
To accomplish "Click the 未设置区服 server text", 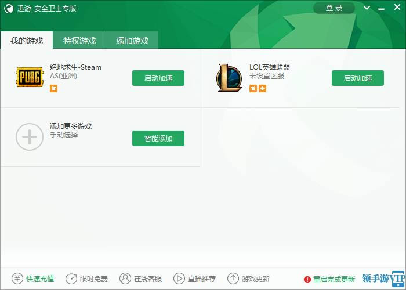I will 267,76.
